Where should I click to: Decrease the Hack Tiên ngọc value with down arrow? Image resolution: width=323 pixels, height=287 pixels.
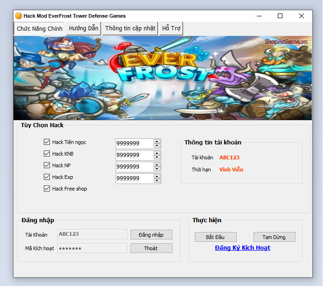click(157, 145)
